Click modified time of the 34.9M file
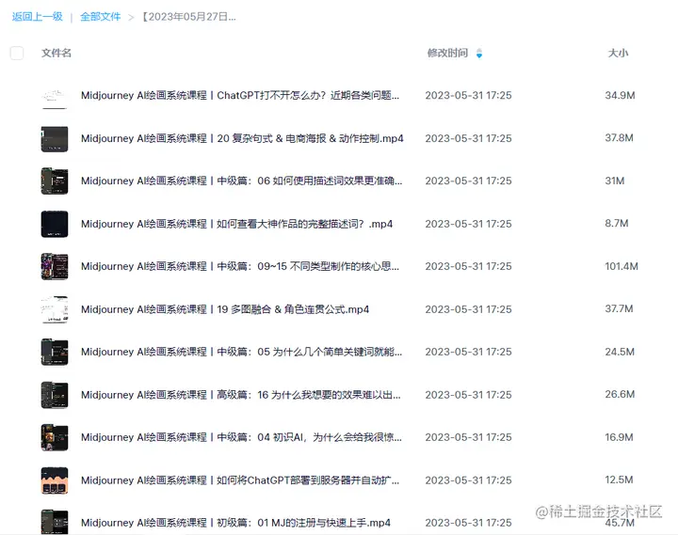The height and width of the screenshot is (535, 678). point(468,95)
